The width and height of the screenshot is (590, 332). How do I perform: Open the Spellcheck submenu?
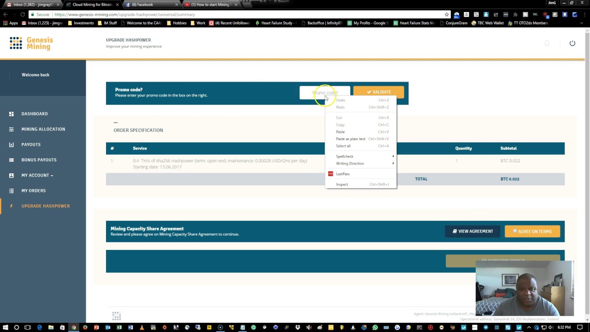click(x=360, y=156)
